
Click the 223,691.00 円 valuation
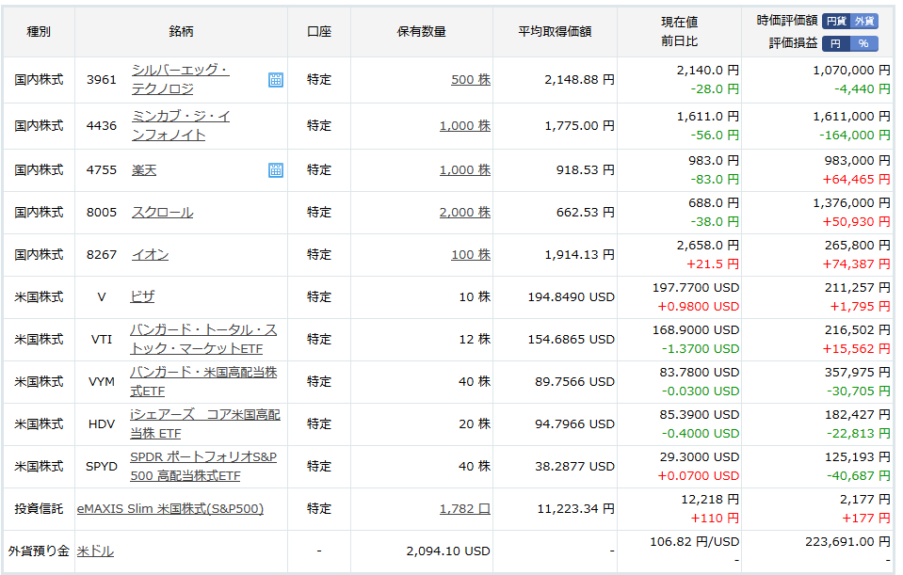tap(847, 542)
